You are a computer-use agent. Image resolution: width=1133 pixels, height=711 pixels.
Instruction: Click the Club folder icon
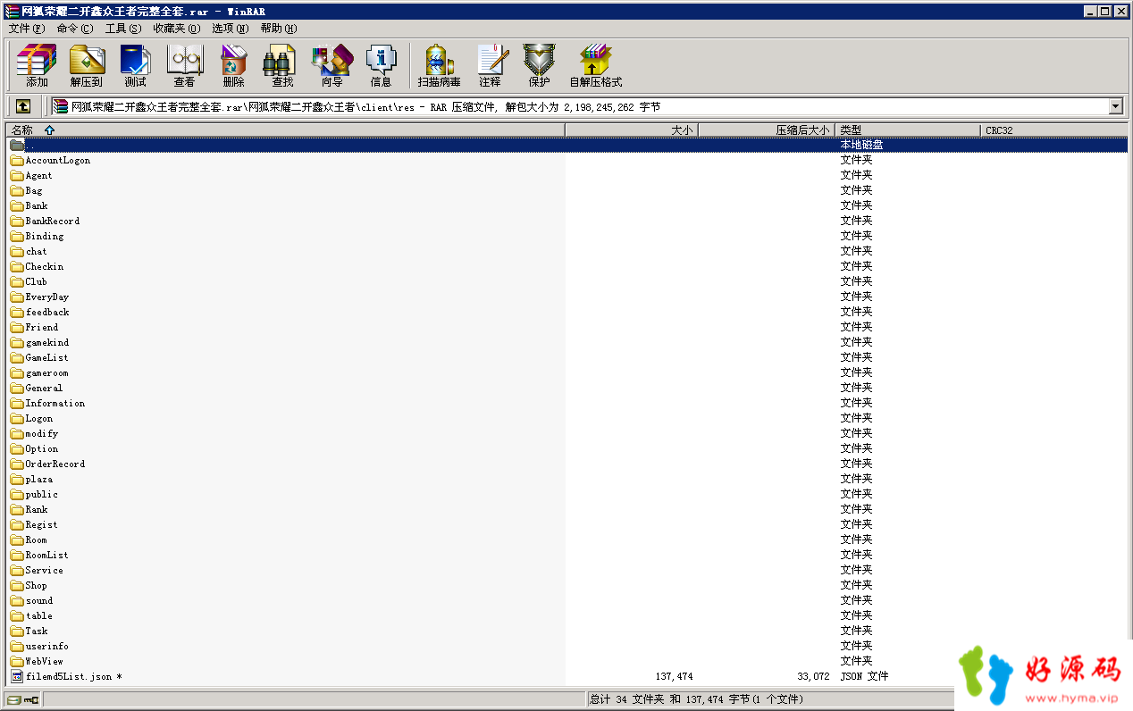(17, 282)
